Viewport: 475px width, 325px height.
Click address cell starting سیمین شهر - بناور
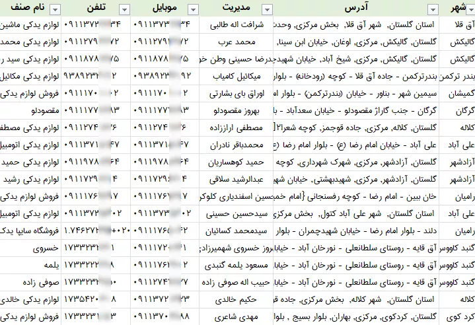(356, 94)
